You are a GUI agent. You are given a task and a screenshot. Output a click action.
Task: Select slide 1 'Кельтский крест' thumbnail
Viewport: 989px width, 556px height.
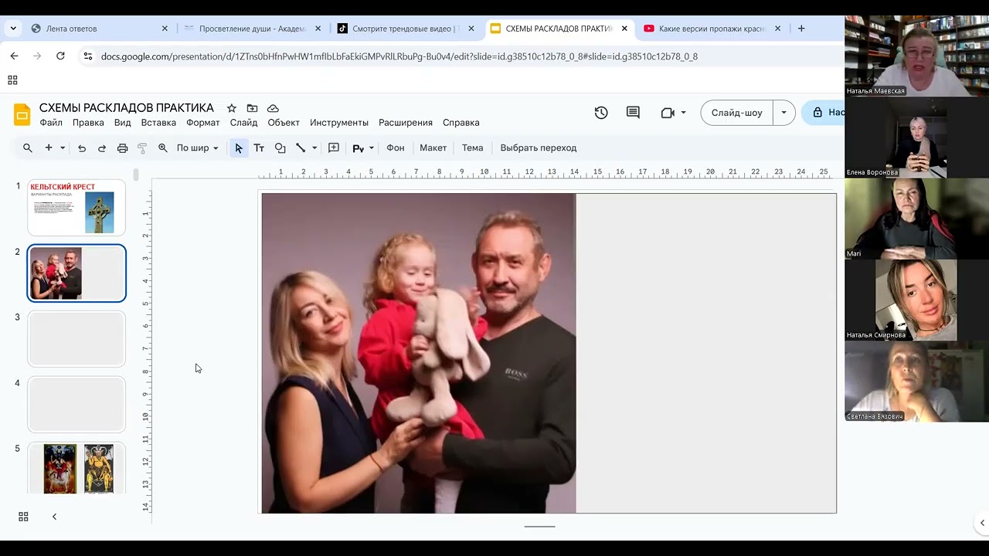pos(76,208)
